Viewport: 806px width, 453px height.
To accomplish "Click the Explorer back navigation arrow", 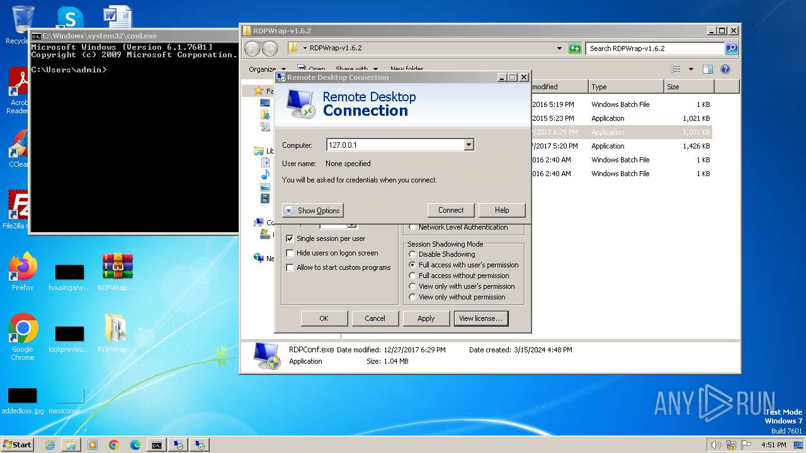I will pos(252,48).
